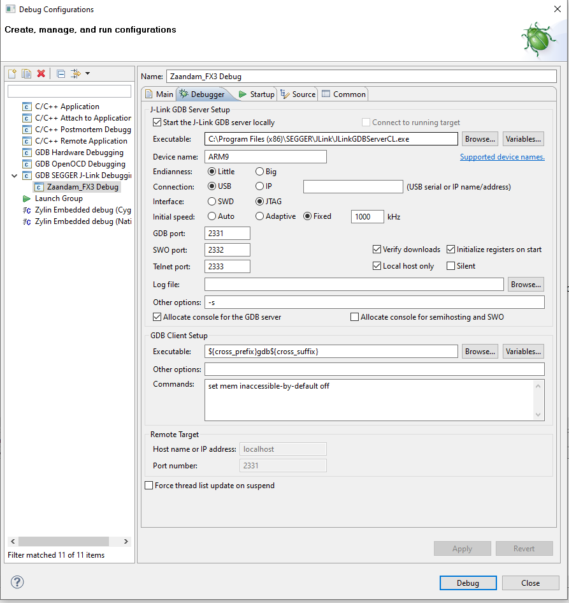Collapse the GDB SEGGER J-Link Debugging group
The width and height of the screenshot is (569, 603).
pos(14,175)
